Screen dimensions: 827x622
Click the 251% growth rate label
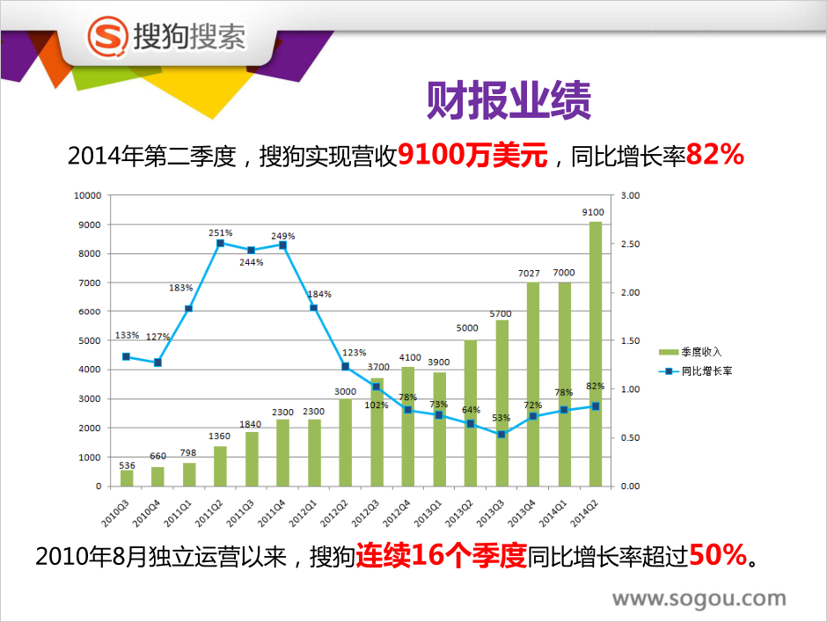[x=221, y=232]
